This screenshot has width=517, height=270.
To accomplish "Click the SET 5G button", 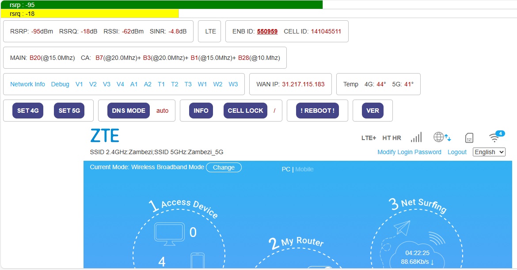I will (69, 111).
